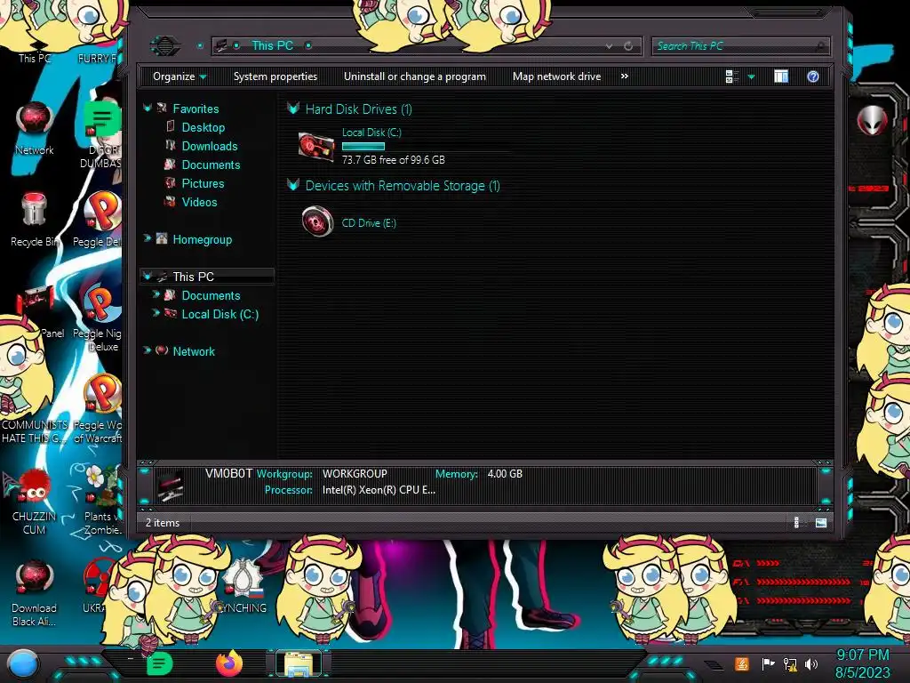The image size is (910, 683).
Task: Select Documents under Favorites
Action: pyautogui.click(x=211, y=165)
